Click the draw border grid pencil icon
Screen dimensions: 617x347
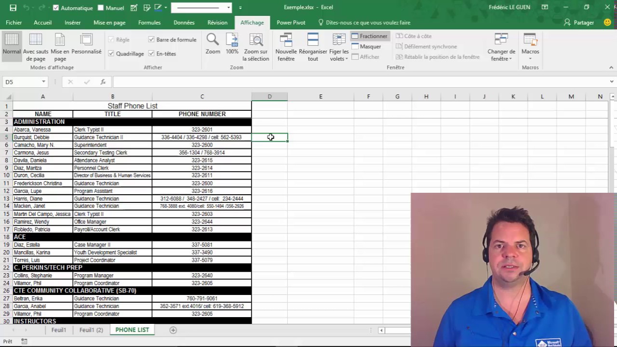(x=134, y=8)
